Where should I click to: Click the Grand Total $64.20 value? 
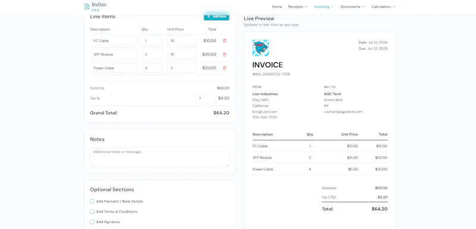click(x=221, y=113)
